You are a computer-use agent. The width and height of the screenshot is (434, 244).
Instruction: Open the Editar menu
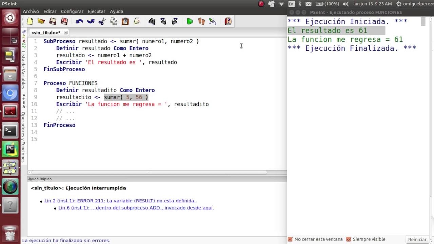(50, 12)
